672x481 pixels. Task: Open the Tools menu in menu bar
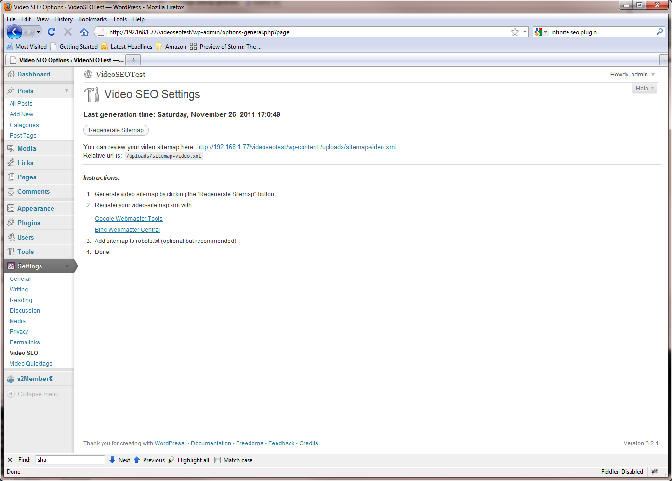click(120, 19)
